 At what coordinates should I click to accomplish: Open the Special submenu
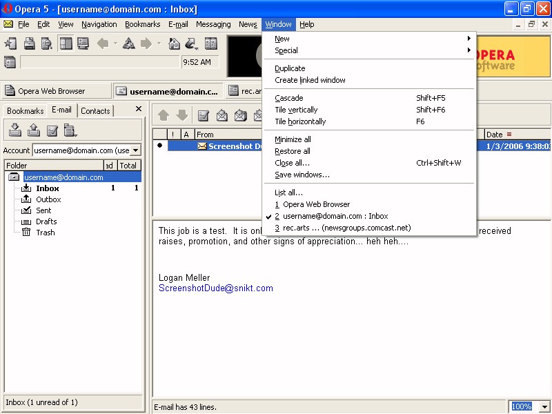[x=370, y=50]
